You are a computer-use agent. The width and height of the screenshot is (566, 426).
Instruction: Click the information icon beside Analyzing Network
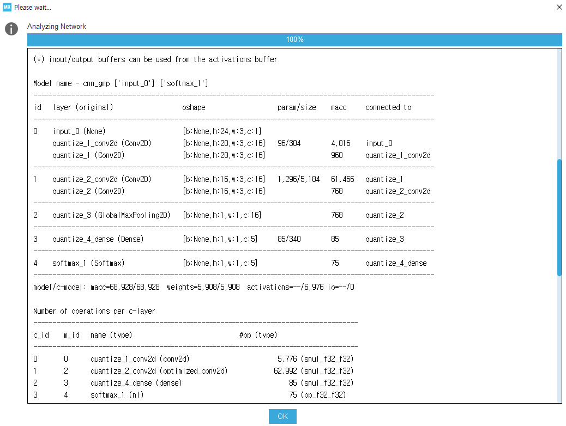(x=11, y=29)
